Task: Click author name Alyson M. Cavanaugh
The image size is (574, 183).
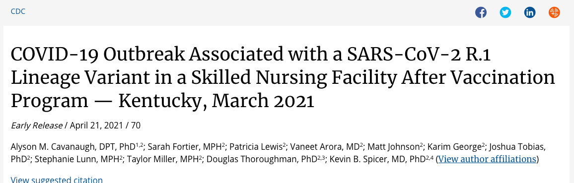Action: click(53, 147)
